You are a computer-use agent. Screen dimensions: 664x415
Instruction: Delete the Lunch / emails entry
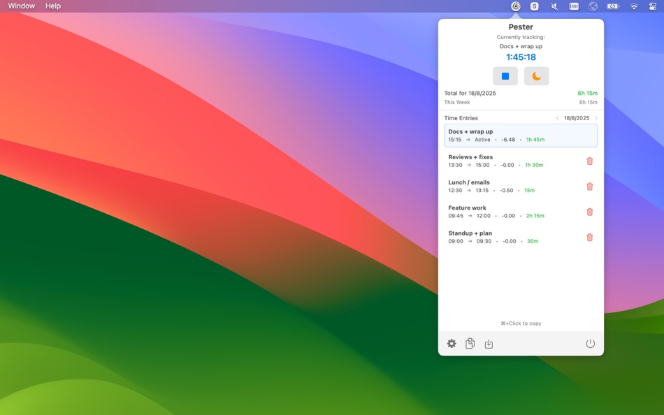pyautogui.click(x=589, y=186)
